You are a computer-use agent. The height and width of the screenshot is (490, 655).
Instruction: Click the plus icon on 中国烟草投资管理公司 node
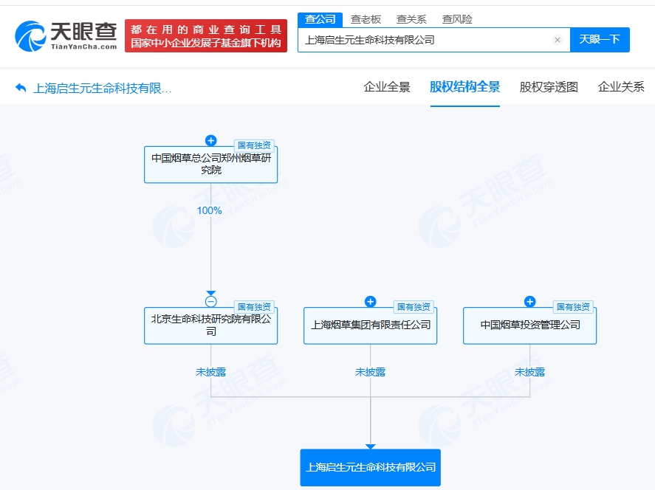[x=529, y=301]
